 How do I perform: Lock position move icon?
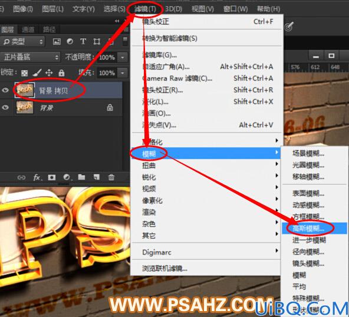[49, 72]
